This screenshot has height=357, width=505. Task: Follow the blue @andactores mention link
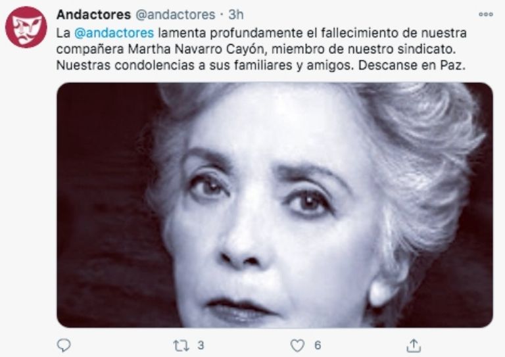[114, 33]
